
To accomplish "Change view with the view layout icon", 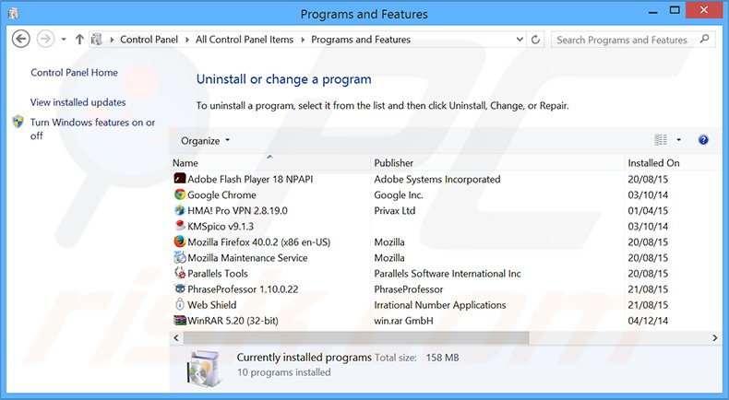I will (x=660, y=140).
